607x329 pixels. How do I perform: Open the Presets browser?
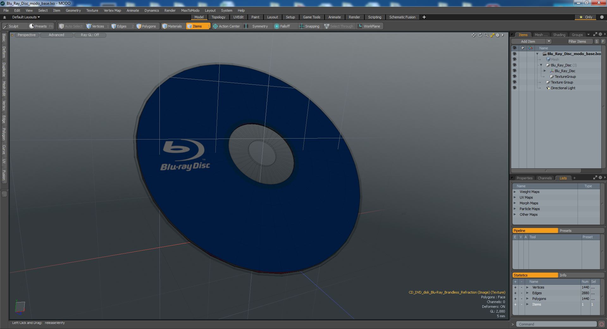click(x=41, y=26)
